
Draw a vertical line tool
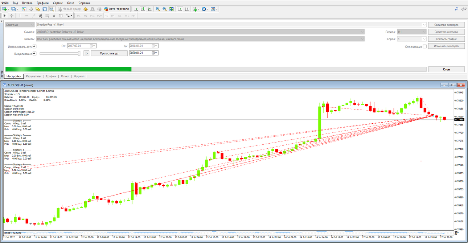[x=20, y=16]
